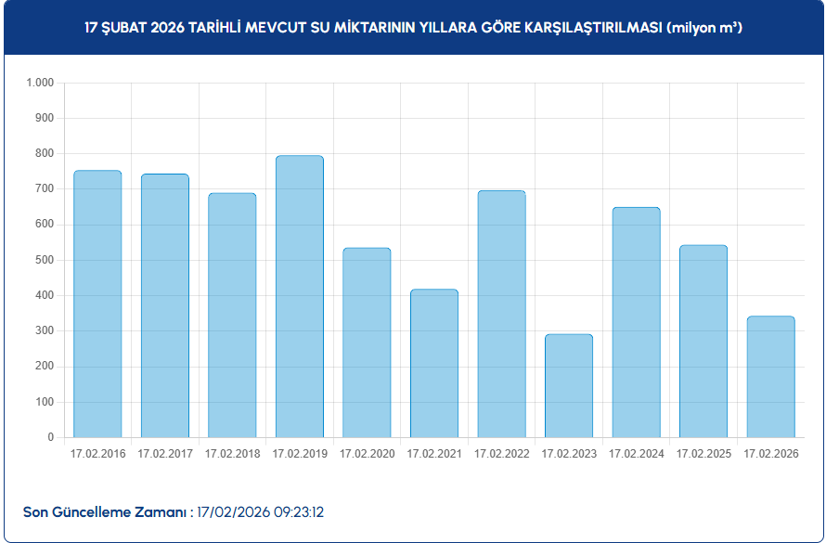Click the 17.02.2016 x-axis label

pyautogui.click(x=97, y=454)
